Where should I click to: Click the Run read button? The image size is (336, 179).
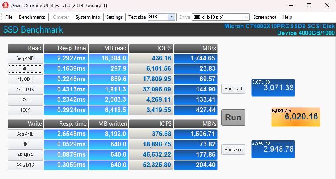[233, 89]
